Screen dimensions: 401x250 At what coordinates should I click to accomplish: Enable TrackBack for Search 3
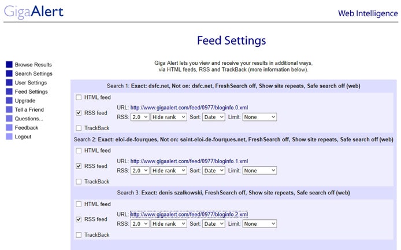coord(79,234)
